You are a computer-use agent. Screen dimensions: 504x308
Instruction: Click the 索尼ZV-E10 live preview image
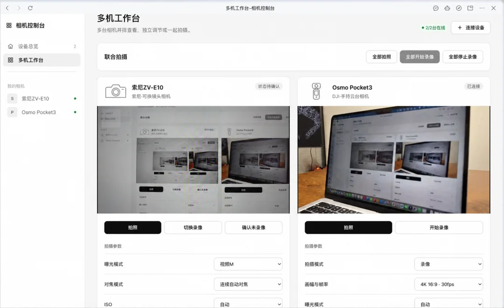point(193,160)
